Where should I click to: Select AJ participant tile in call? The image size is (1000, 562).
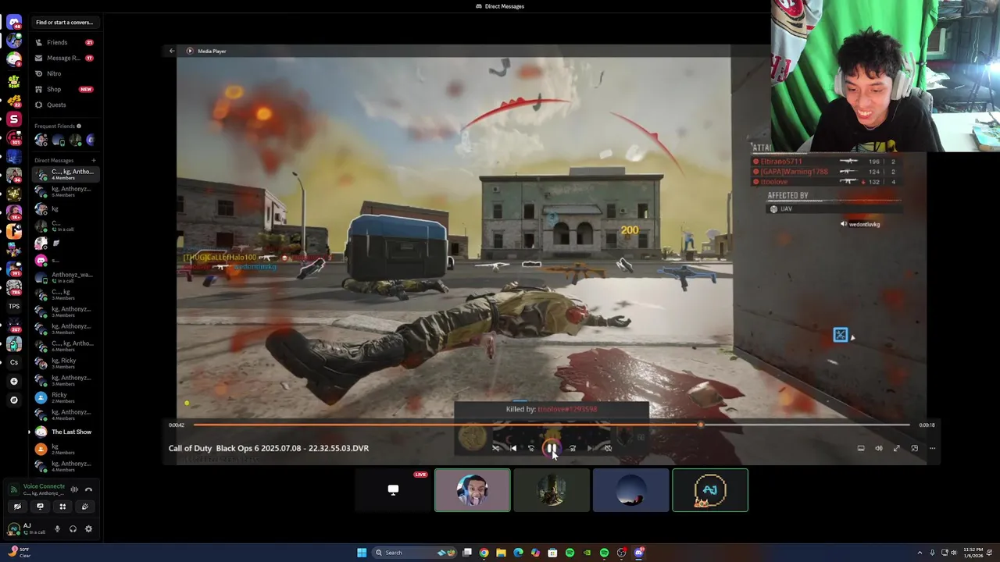coord(710,490)
